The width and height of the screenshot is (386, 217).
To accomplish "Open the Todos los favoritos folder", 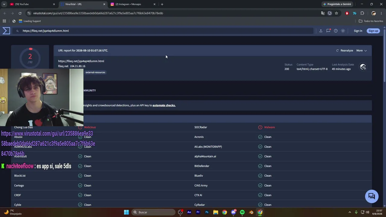I will pyautogui.click(x=371, y=21).
